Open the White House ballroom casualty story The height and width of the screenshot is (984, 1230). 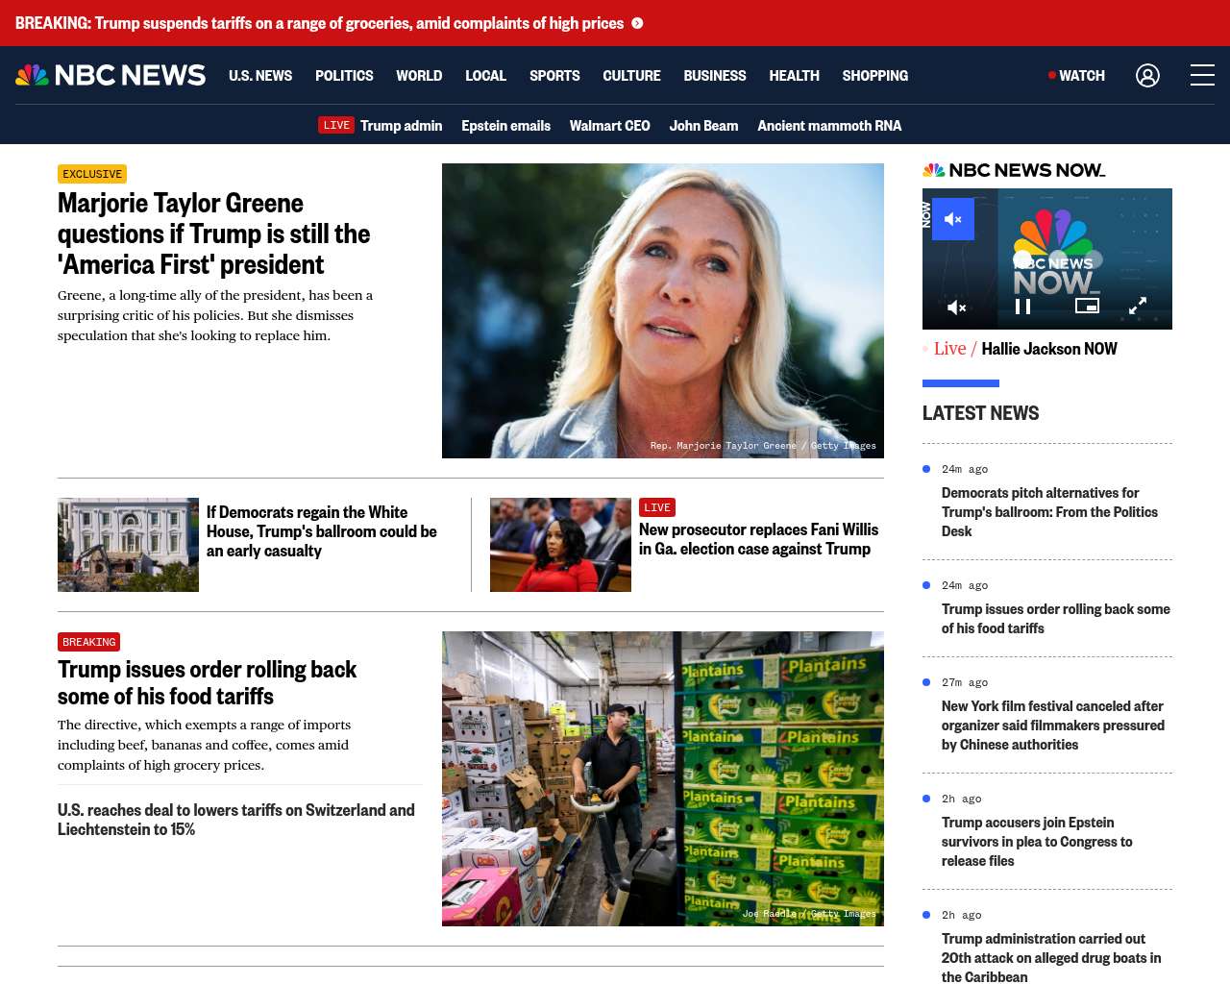point(321,531)
